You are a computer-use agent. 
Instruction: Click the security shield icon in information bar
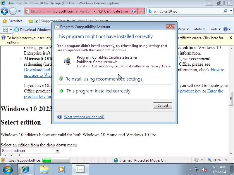coord(3,38)
